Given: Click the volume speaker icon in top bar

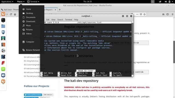Looking at the screenshot, I should (x=166, y=2).
